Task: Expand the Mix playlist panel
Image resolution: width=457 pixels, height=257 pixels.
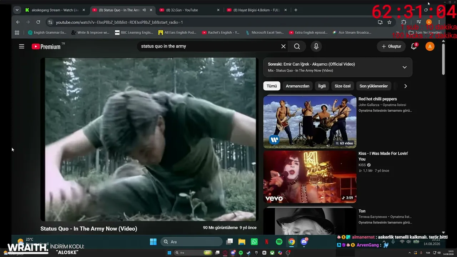Action: (405, 67)
